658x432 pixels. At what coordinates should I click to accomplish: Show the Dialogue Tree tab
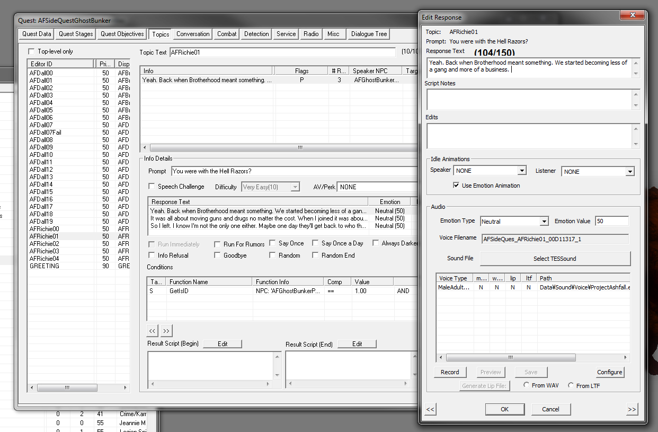[x=369, y=34]
